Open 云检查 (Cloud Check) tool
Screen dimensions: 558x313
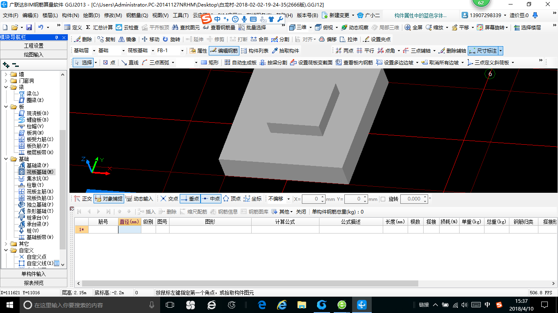[127, 27]
